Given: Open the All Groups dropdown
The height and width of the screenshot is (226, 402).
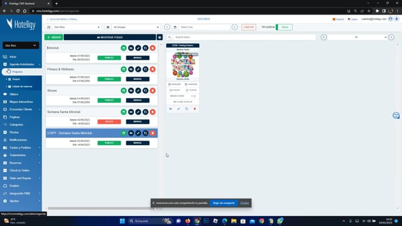Looking at the screenshot, I should click(x=136, y=27).
